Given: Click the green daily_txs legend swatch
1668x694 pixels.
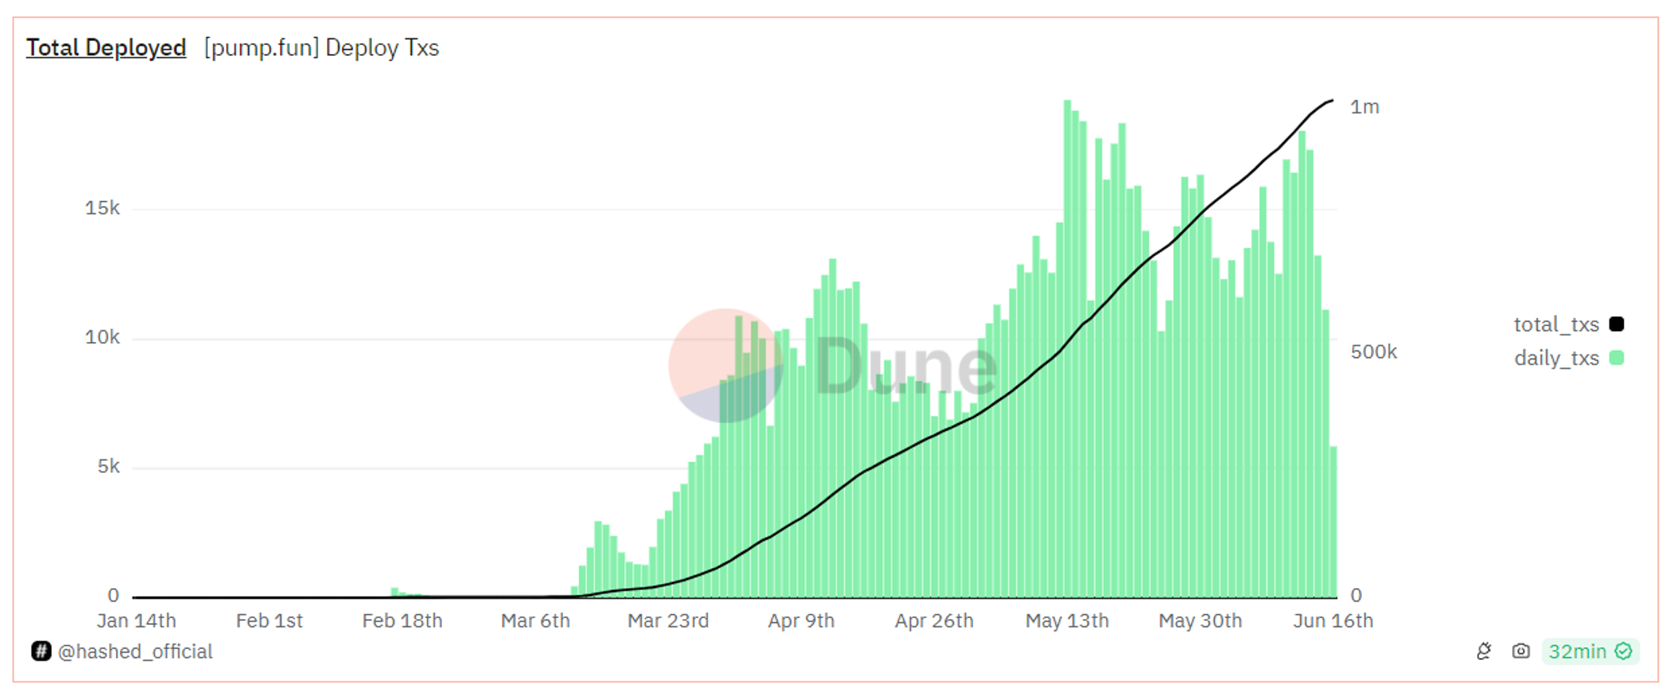Looking at the screenshot, I should pyautogui.click(x=1616, y=358).
